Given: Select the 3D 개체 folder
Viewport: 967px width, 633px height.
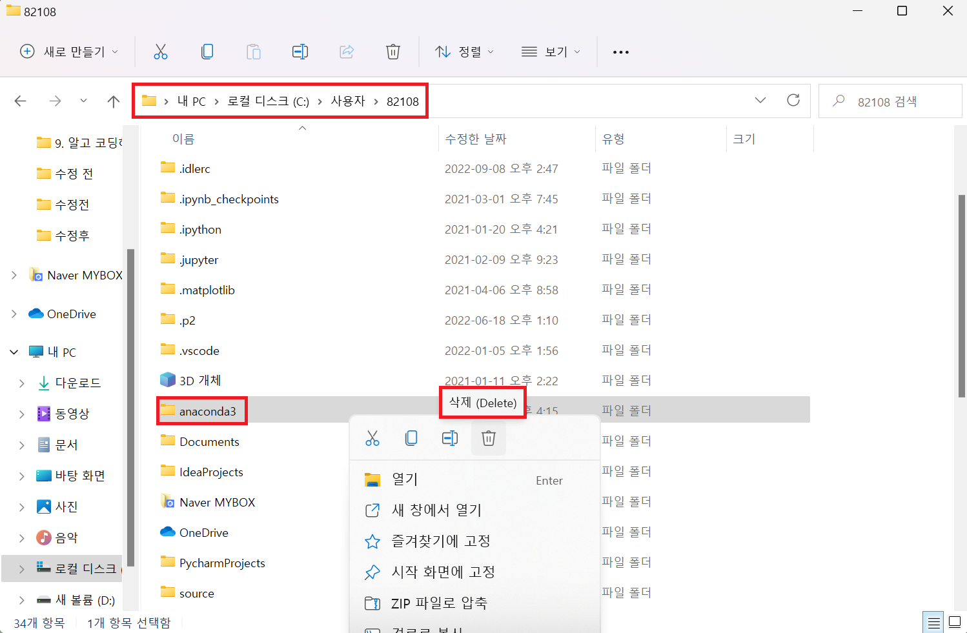Looking at the screenshot, I should [200, 381].
